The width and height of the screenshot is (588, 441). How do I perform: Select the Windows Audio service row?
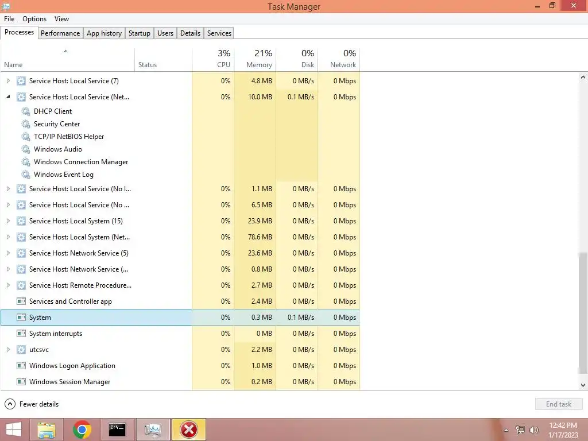pyautogui.click(x=180, y=149)
